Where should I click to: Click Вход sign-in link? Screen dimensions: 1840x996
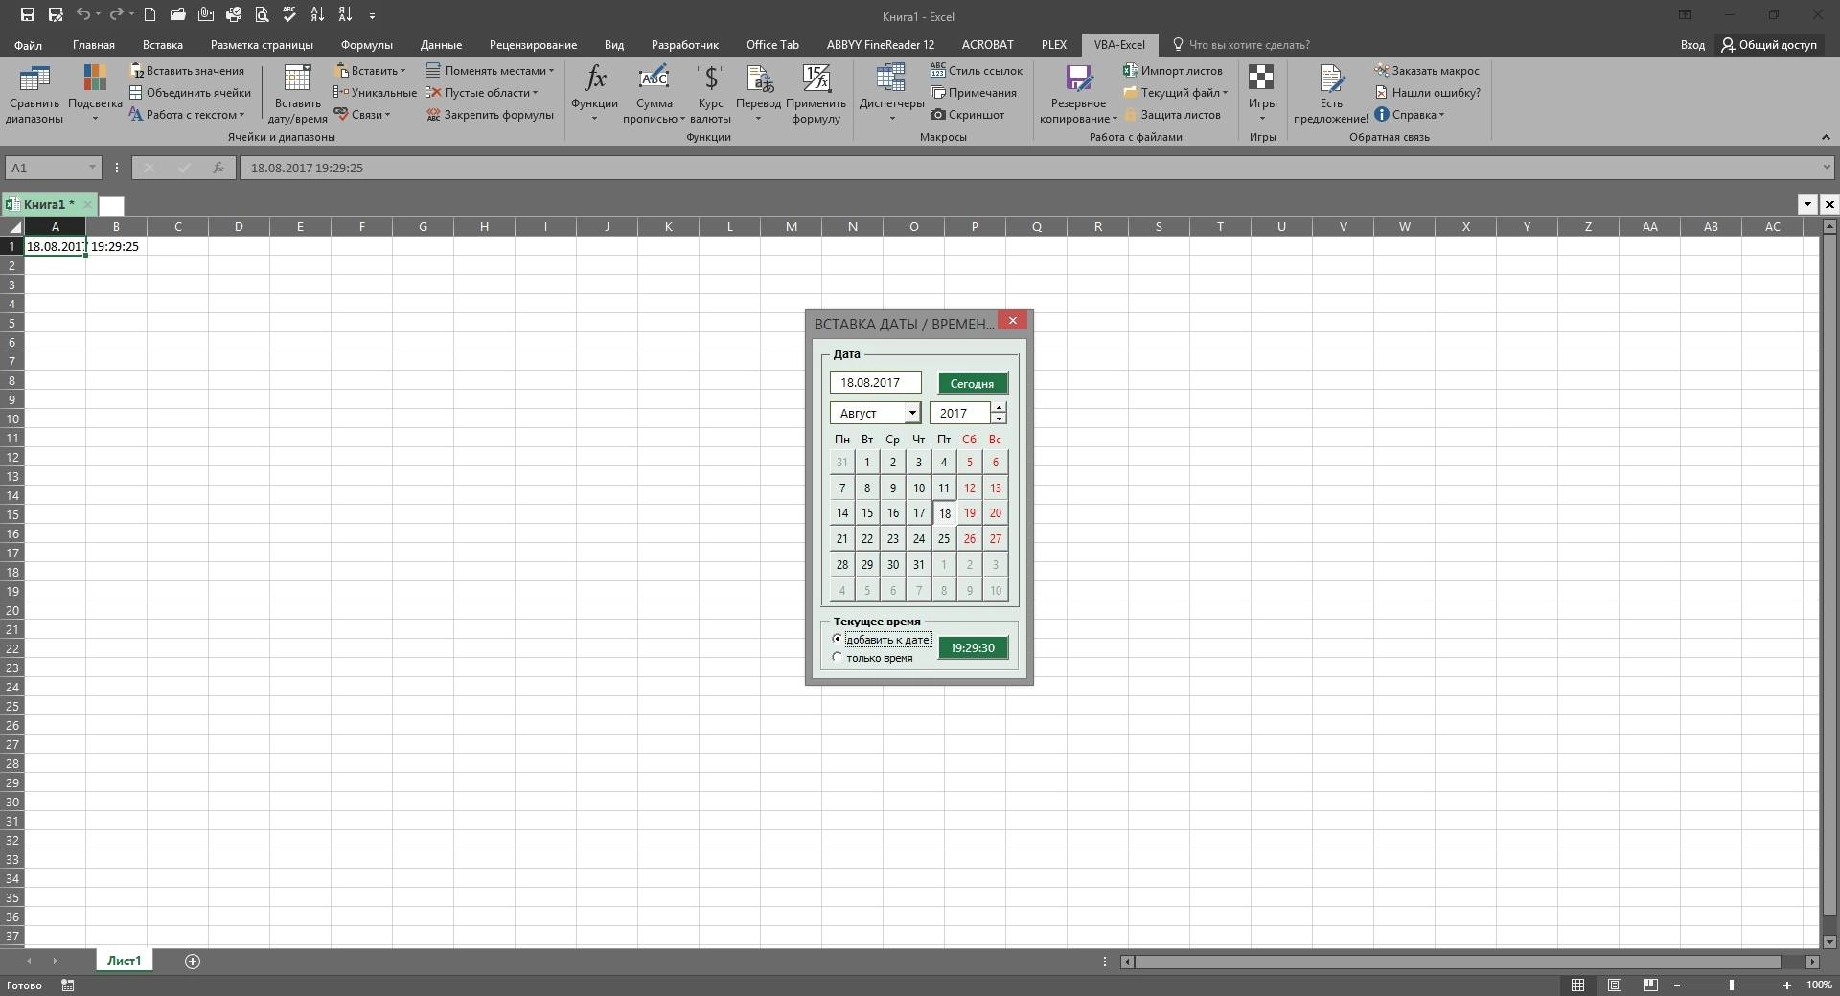[x=1692, y=45]
